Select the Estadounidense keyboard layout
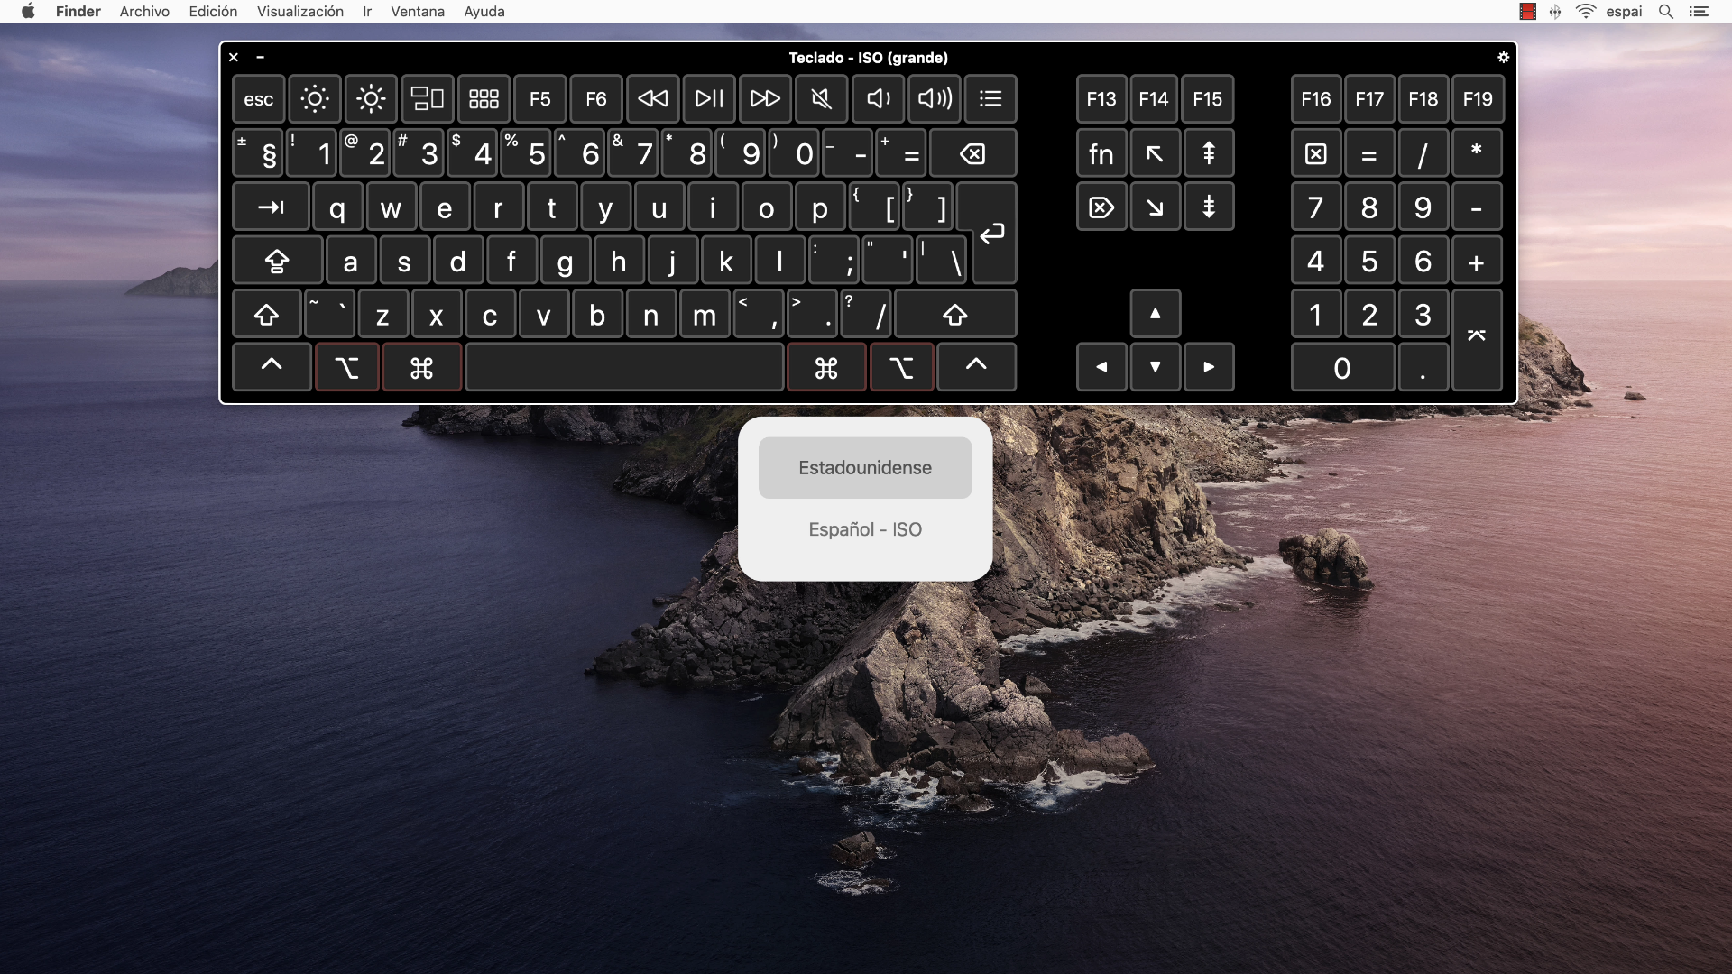This screenshot has width=1732, height=974. click(864, 467)
